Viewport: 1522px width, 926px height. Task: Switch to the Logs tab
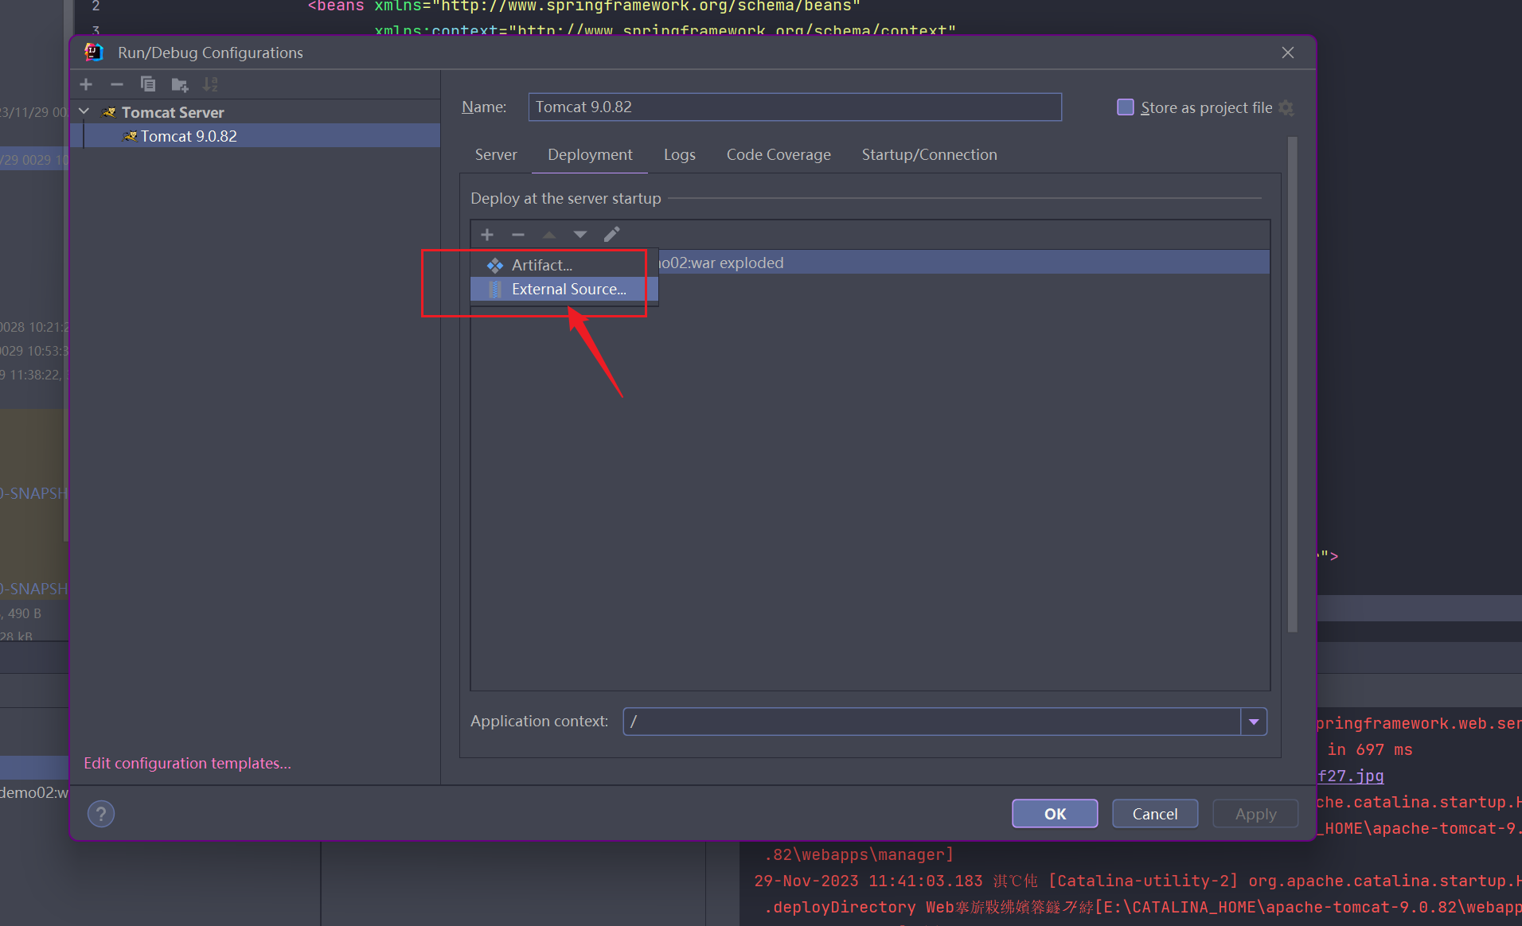click(680, 154)
